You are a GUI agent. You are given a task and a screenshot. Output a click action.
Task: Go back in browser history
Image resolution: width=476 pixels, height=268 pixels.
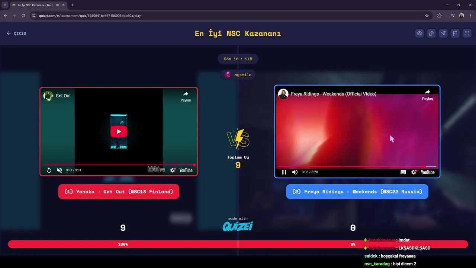click(5, 16)
